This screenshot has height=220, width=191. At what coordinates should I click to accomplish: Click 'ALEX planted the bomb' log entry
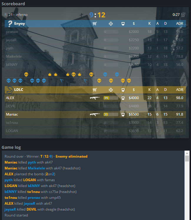point(30,174)
